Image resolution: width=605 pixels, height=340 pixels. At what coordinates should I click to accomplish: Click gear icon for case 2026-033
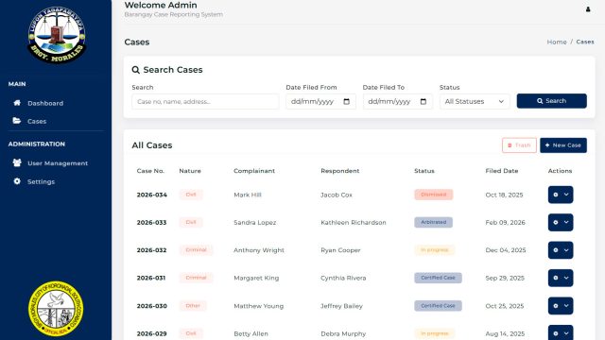[x=556, y=223]
